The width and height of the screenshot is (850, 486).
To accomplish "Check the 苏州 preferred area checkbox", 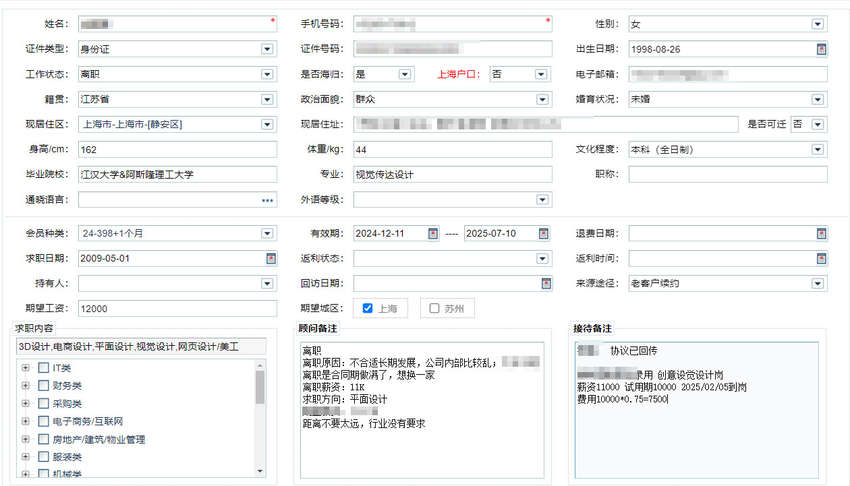I will [x=434, y=308].
